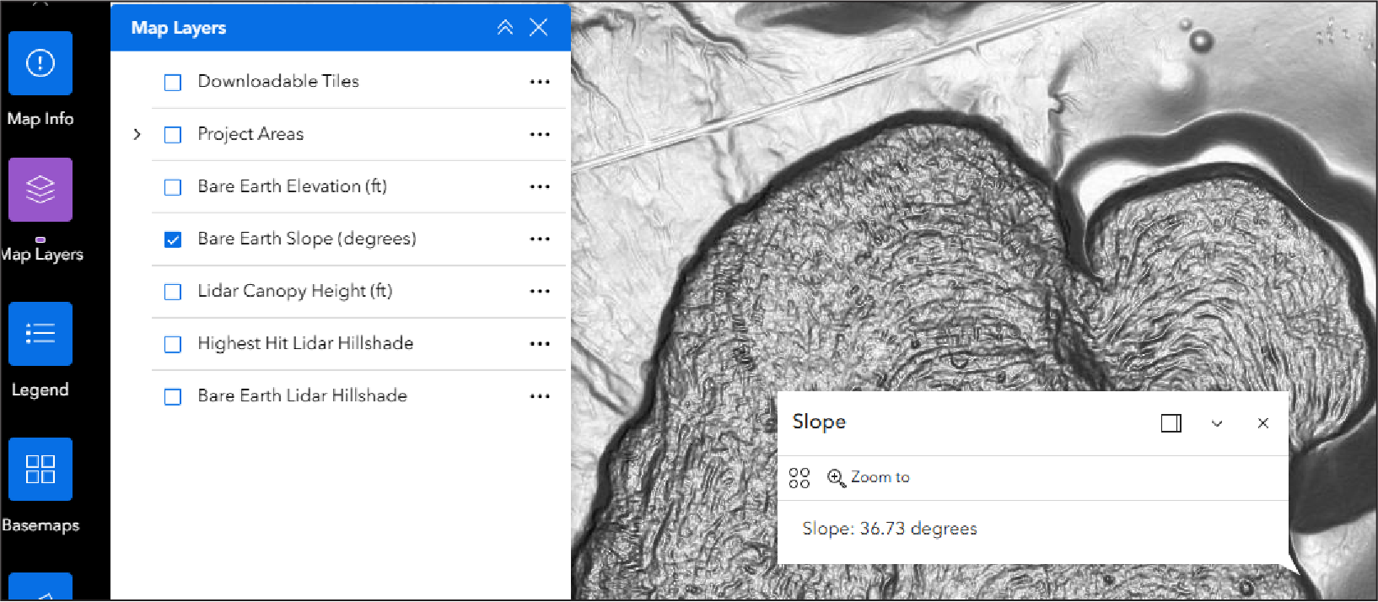Select the Map Layers sidebar icon

pos(40,190)
